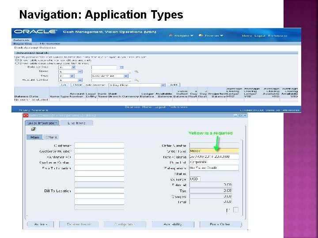The width and height of the screenshot is (318, 238).
Task: Click the Preferences link in the top header
Action: (278, 36)
